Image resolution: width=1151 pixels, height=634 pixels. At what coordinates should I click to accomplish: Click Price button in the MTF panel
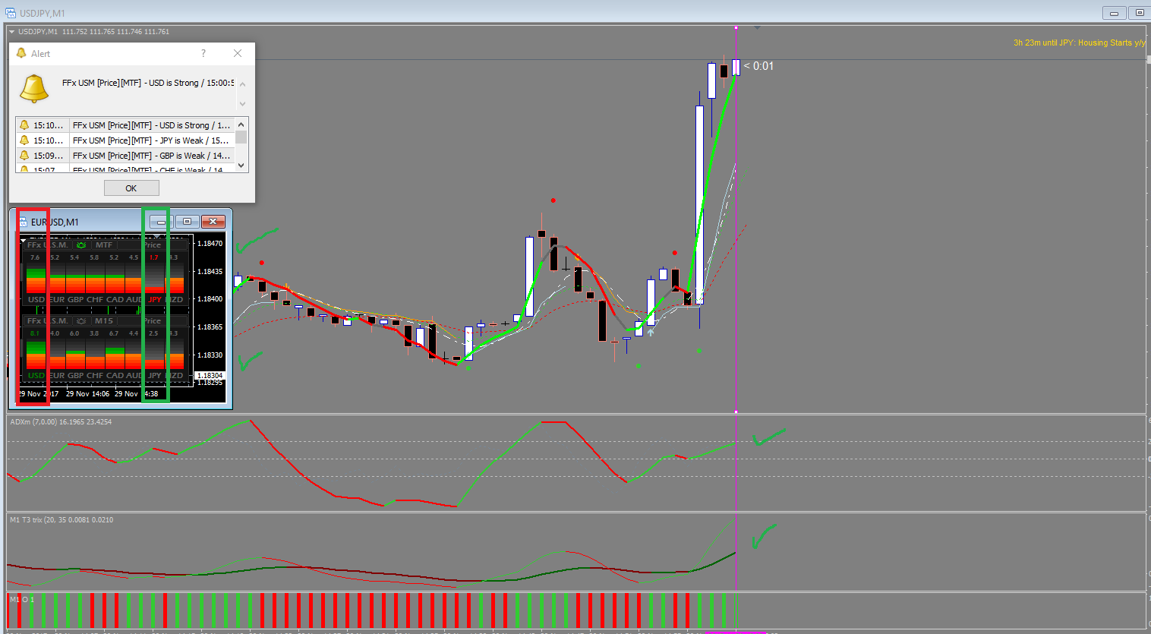[152, 245]
